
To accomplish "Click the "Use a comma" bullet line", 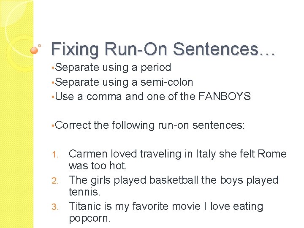I will pos(152,96).
